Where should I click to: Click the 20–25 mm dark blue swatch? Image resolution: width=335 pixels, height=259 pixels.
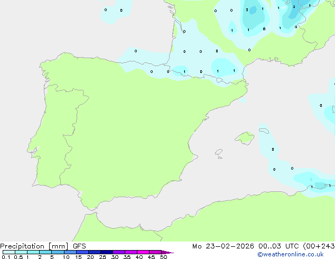coord(94,252)
